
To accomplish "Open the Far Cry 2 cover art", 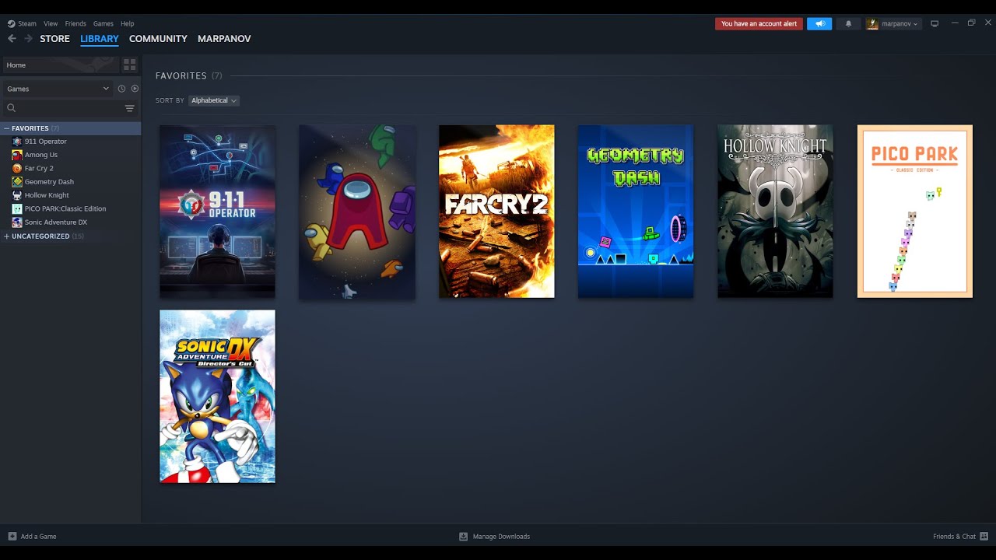I will pyautogui.click(x=496, y=212).
